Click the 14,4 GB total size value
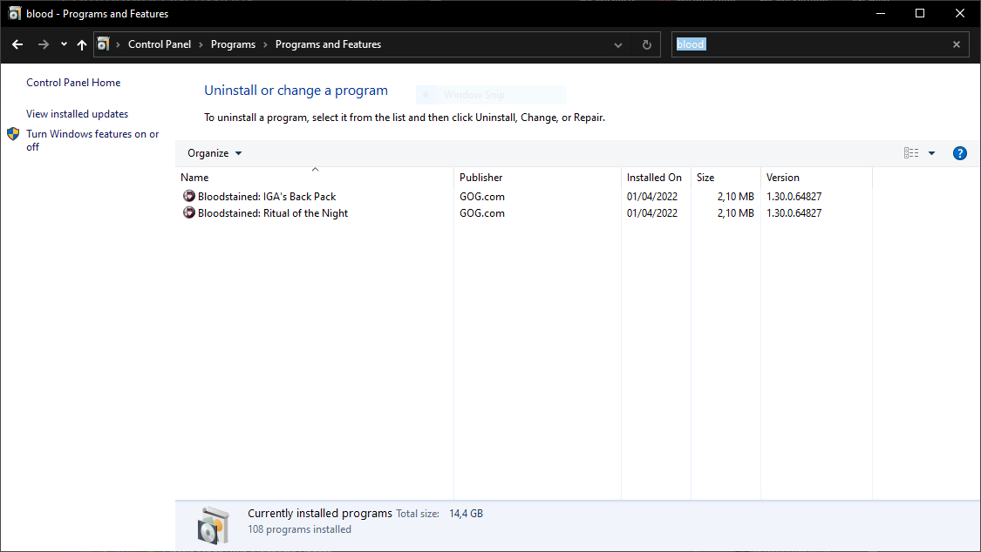 pos(467,514)
